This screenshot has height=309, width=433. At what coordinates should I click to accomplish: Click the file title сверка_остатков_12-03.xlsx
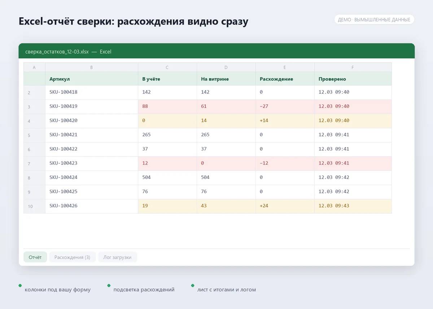pos(57,52)
